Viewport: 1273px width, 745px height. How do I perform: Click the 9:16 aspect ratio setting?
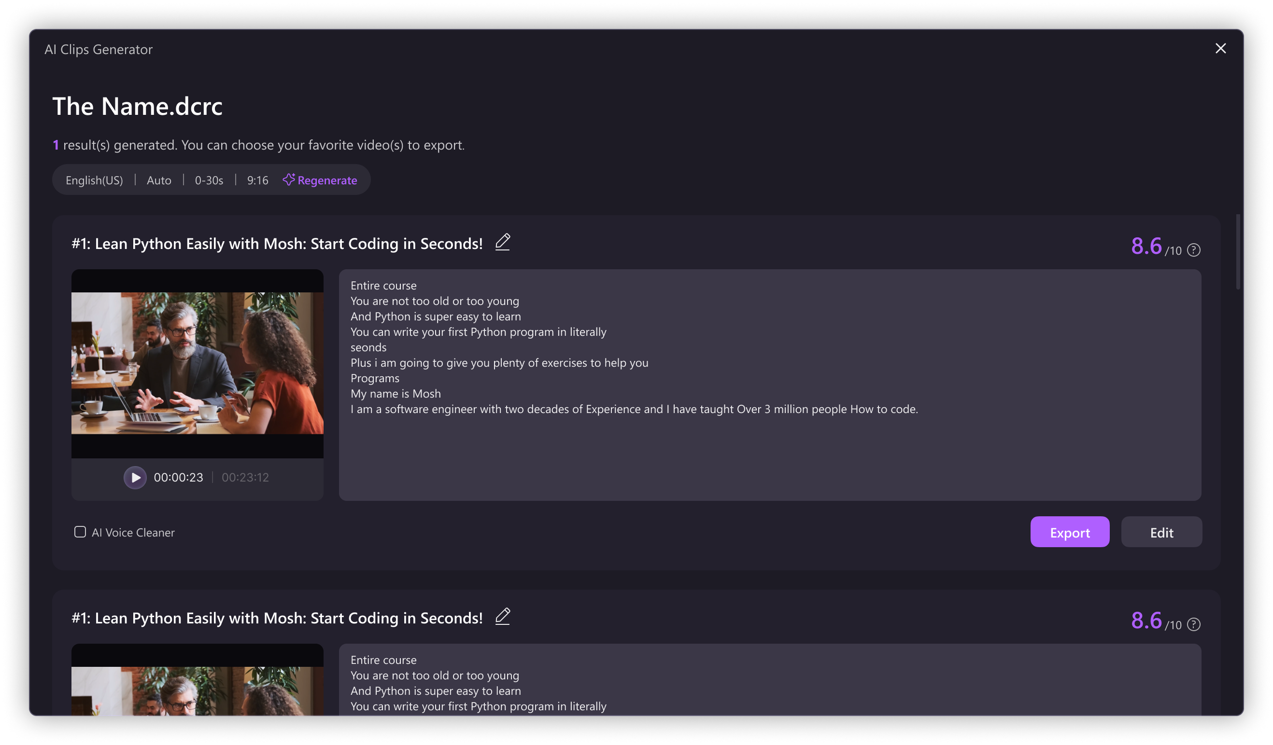257,180
